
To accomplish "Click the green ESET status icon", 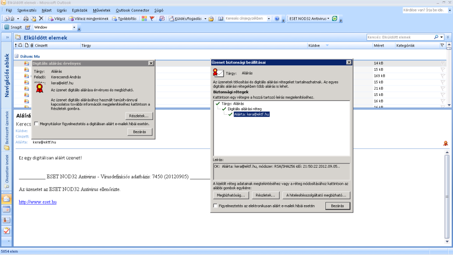I will pyautogui.click(x=335, y=18).
